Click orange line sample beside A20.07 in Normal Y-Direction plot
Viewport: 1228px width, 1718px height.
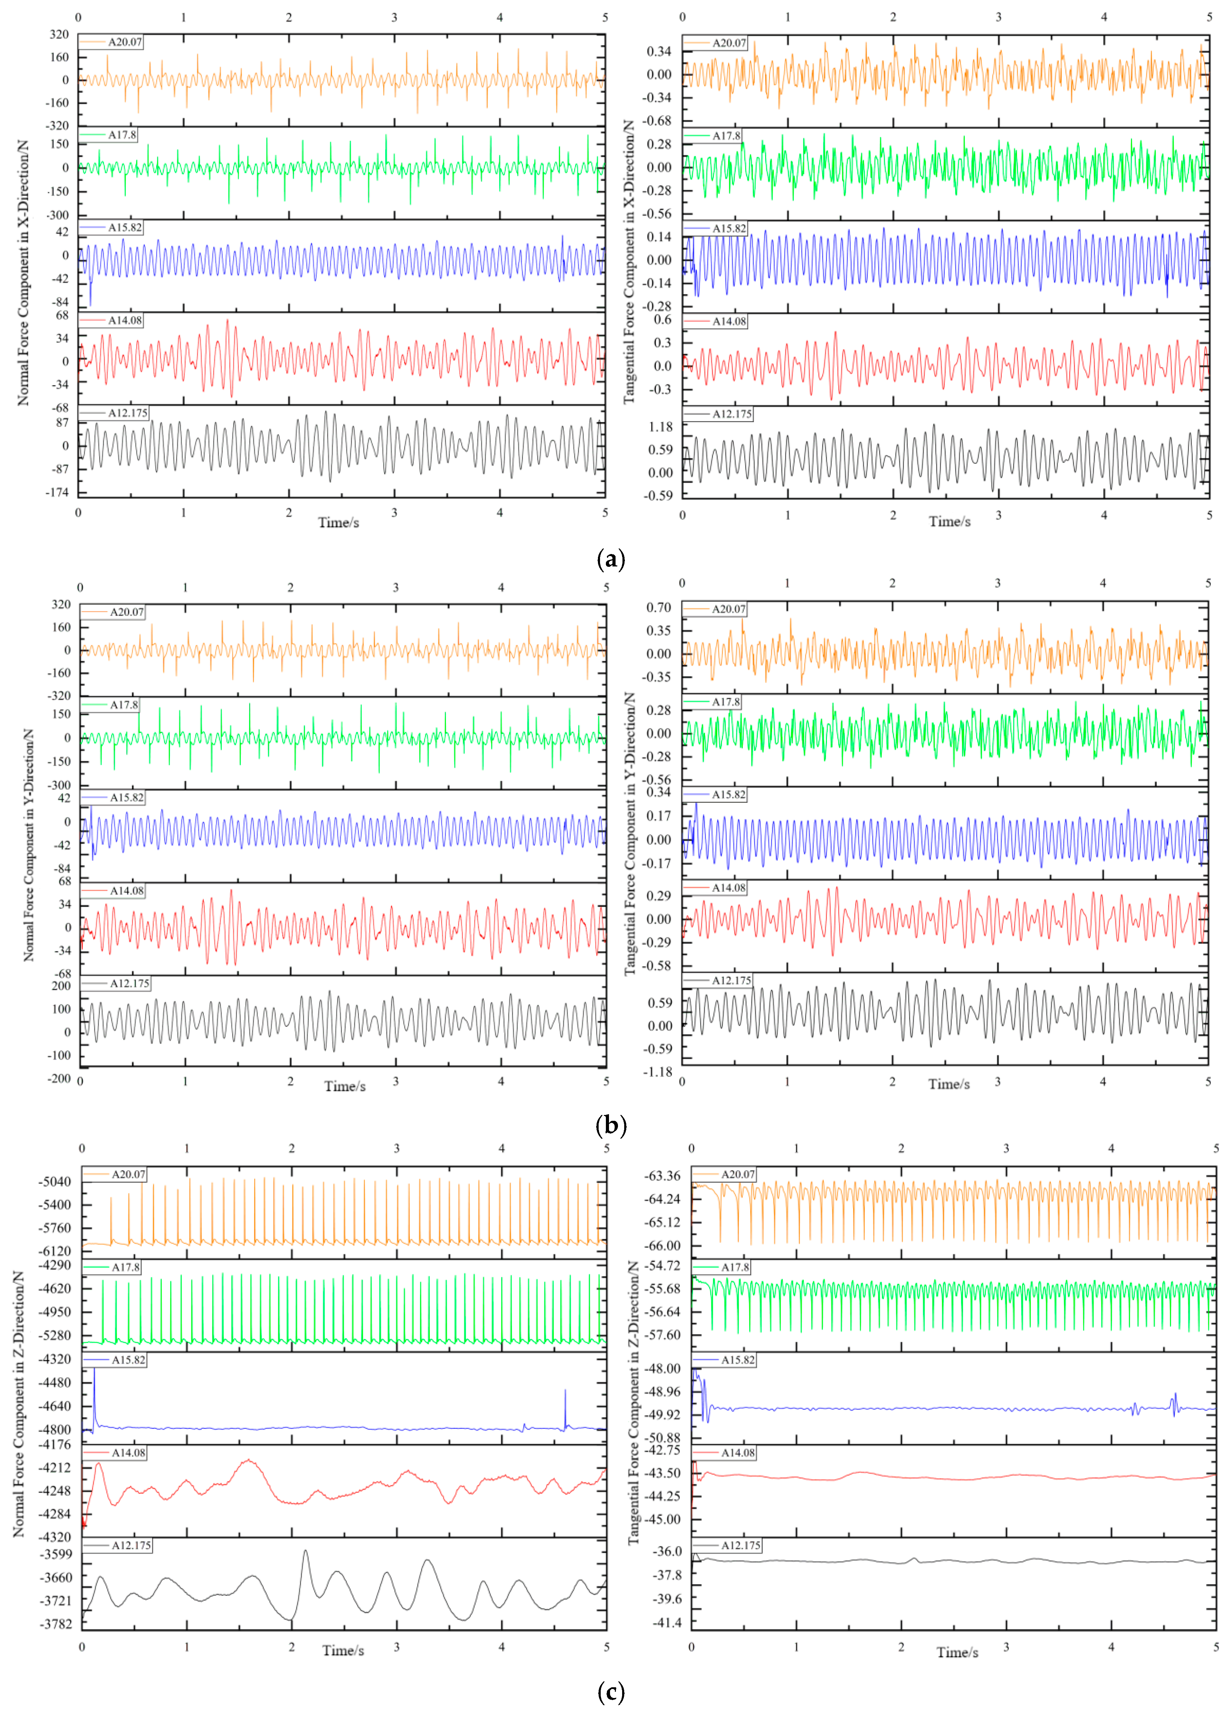click(x=95, y=612)
